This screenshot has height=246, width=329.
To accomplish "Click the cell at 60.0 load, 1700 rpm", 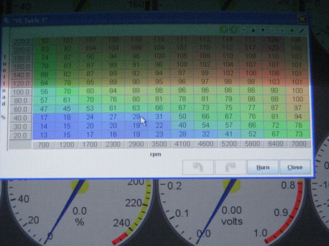I will tap(90, 108).
